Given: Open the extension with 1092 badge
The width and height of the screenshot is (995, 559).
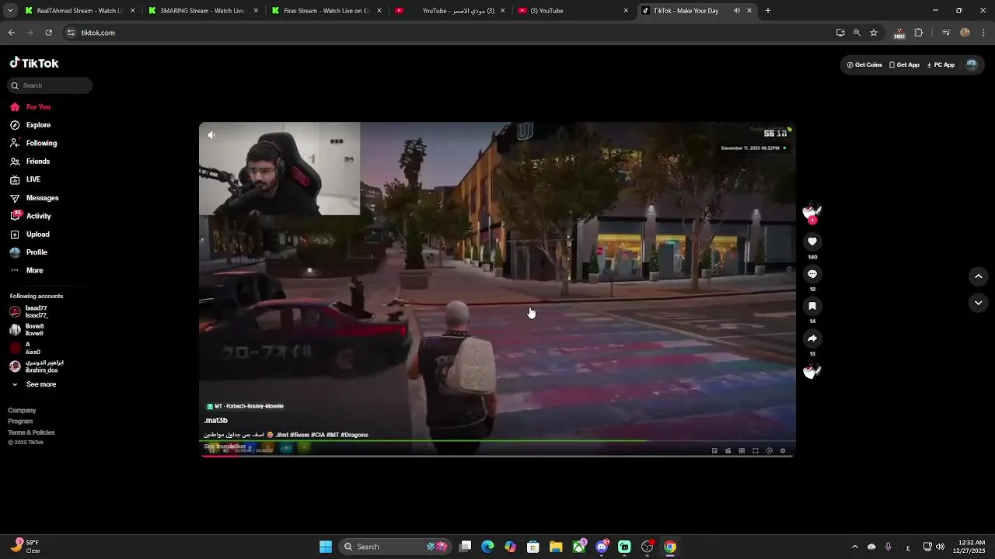Looking at the screenshot, I should point(899,33).
